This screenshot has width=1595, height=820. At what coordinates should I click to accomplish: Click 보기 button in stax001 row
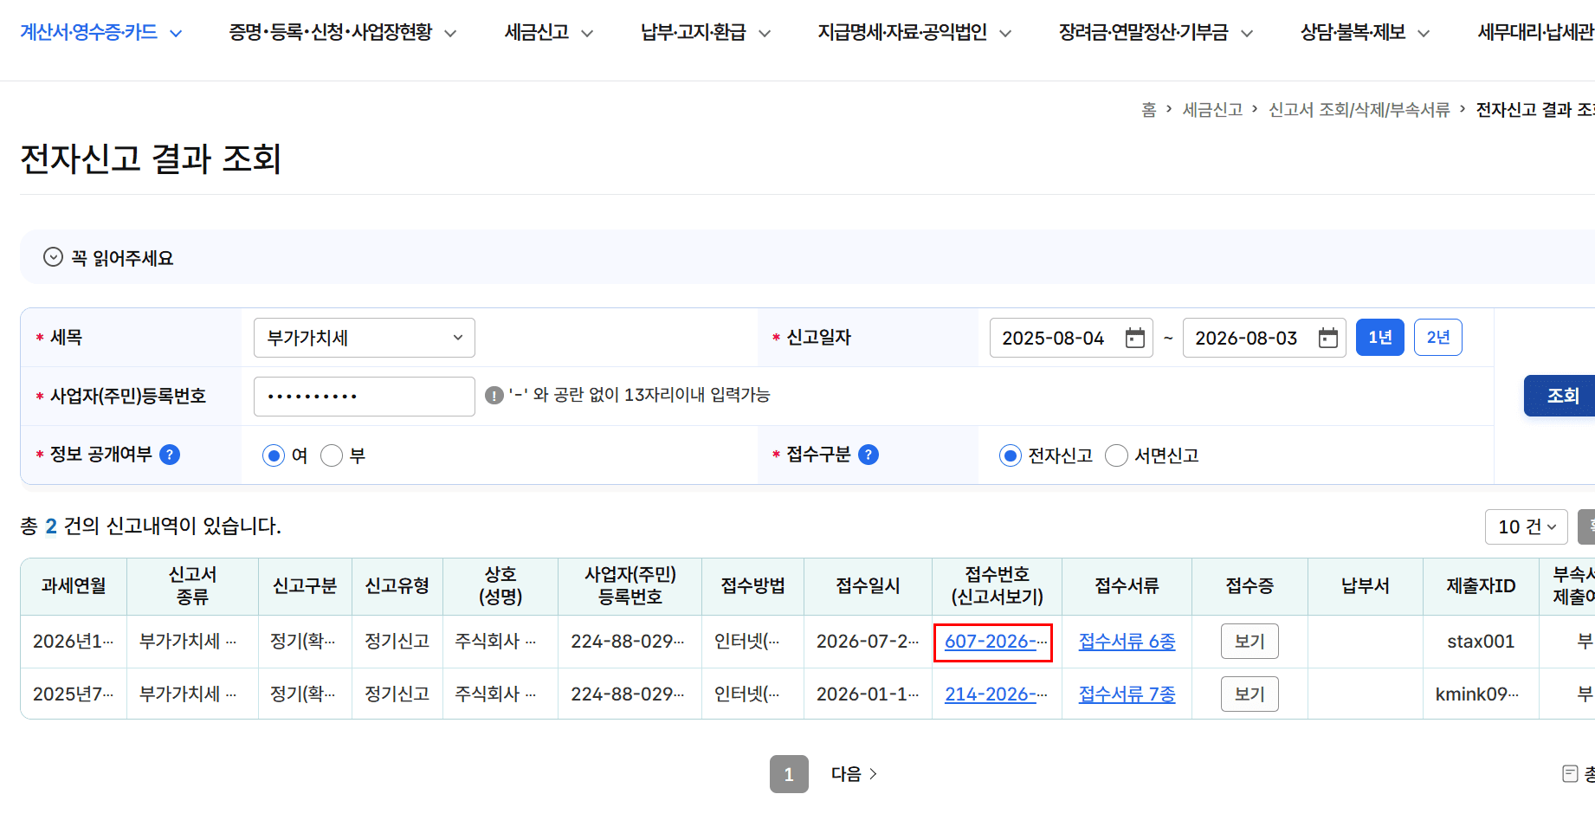pyautogui.click(x=1250, y=642)
